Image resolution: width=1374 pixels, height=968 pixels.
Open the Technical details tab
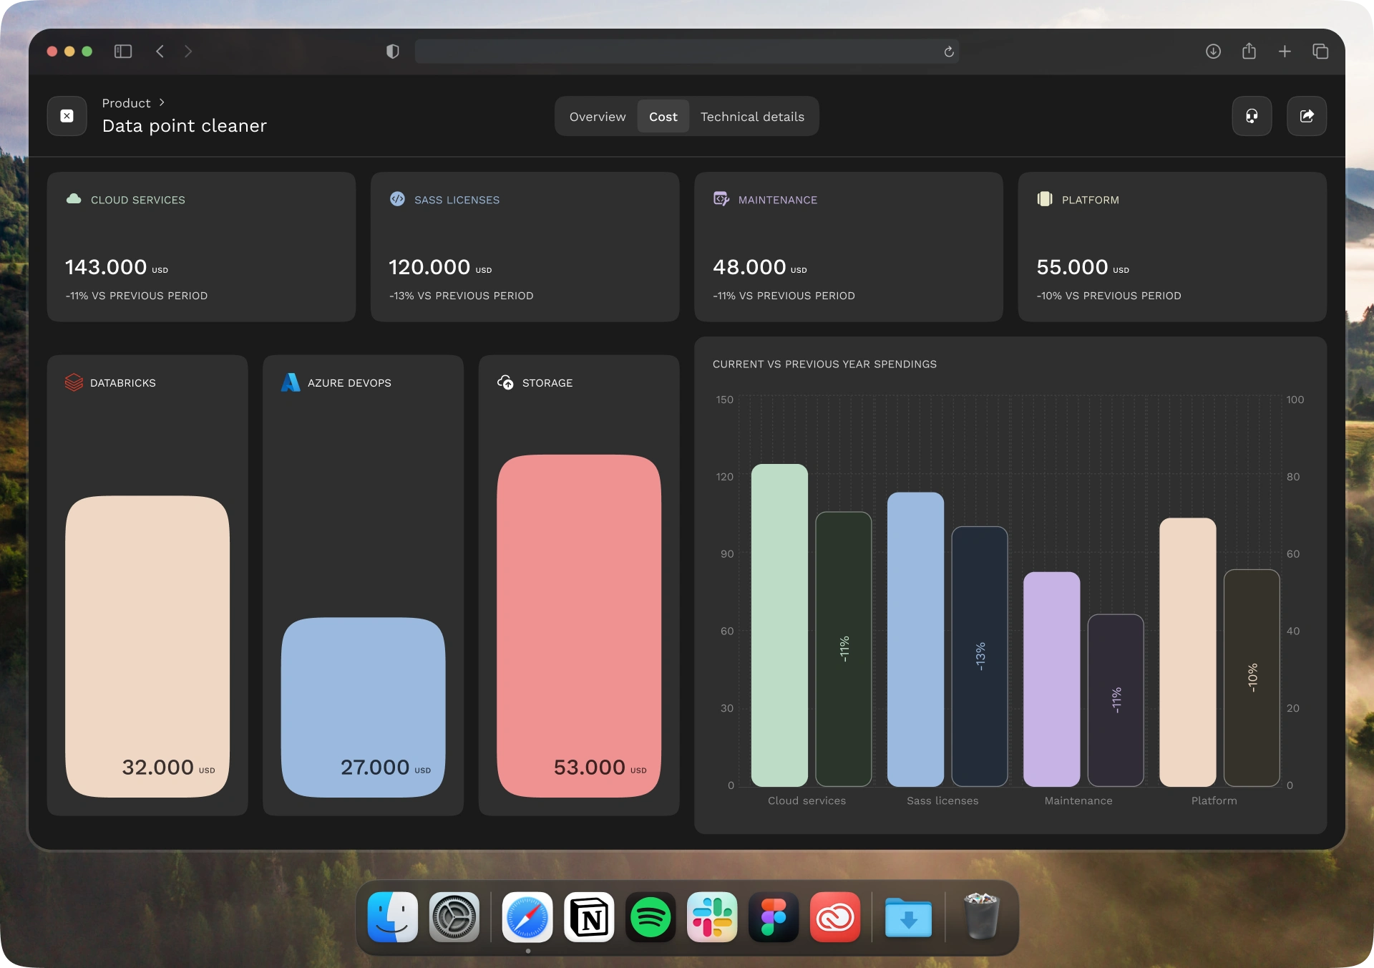pos(752,117)
